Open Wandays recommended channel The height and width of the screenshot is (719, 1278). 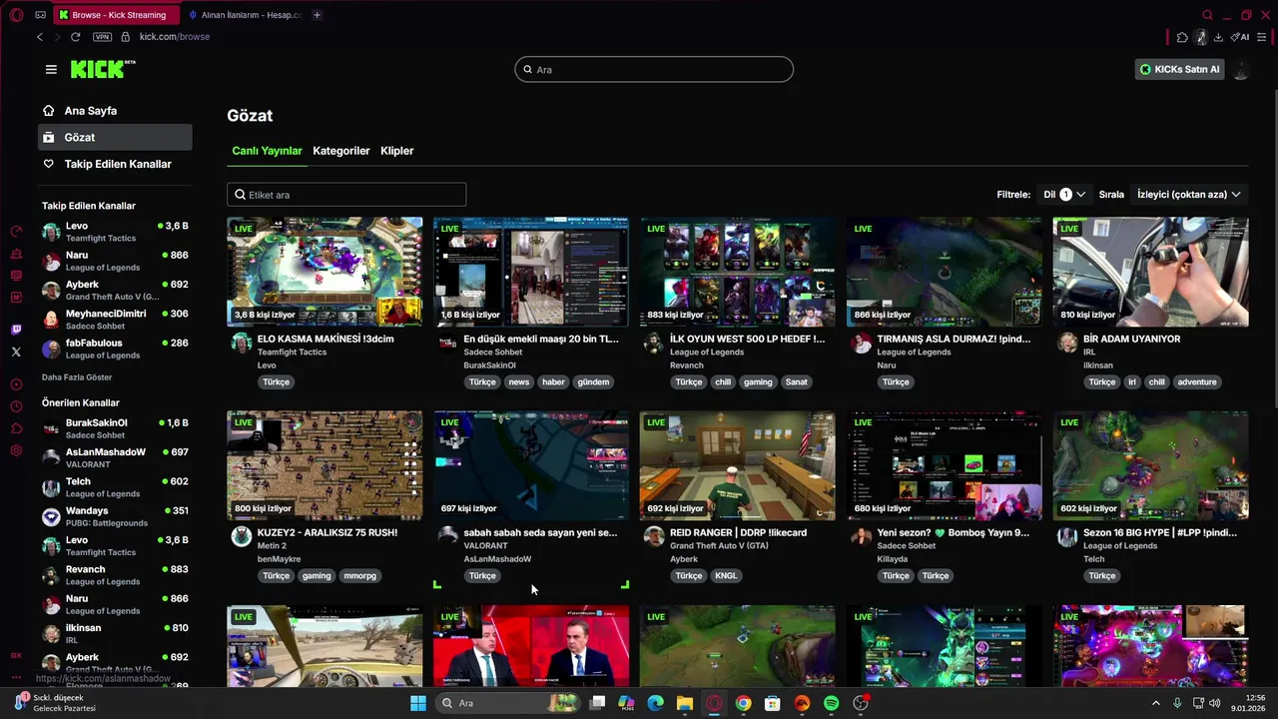(x=115, y=516)
